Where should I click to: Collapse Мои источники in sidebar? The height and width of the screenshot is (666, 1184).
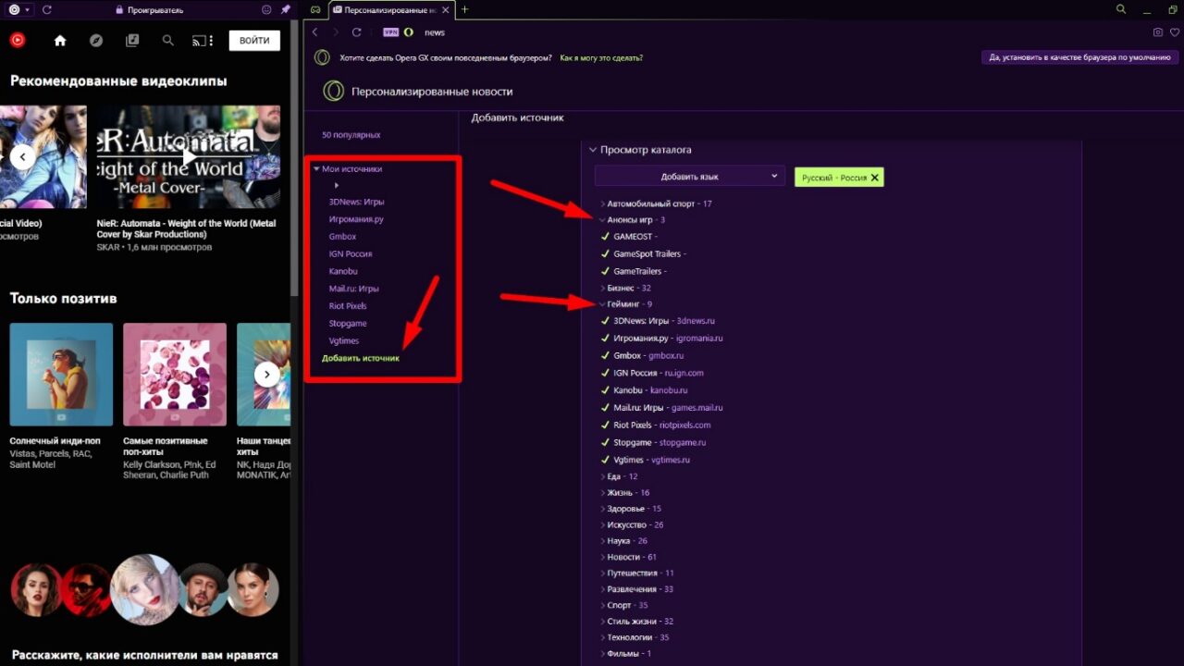(316, 169)
